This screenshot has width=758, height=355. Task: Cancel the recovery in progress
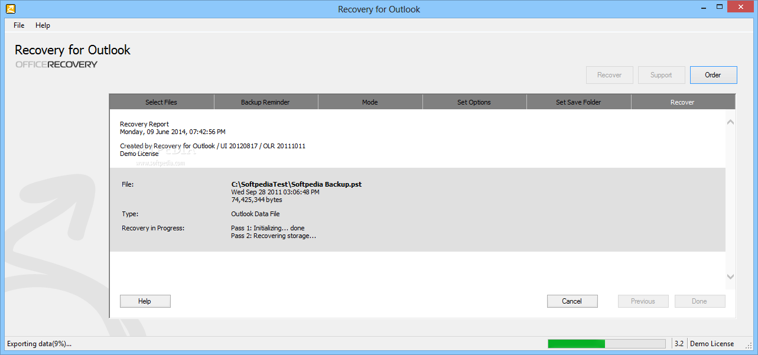coord(572,301)
